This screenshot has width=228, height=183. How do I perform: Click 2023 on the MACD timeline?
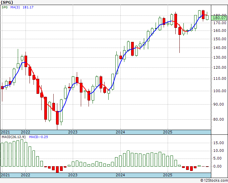click(x=73, y=175)
